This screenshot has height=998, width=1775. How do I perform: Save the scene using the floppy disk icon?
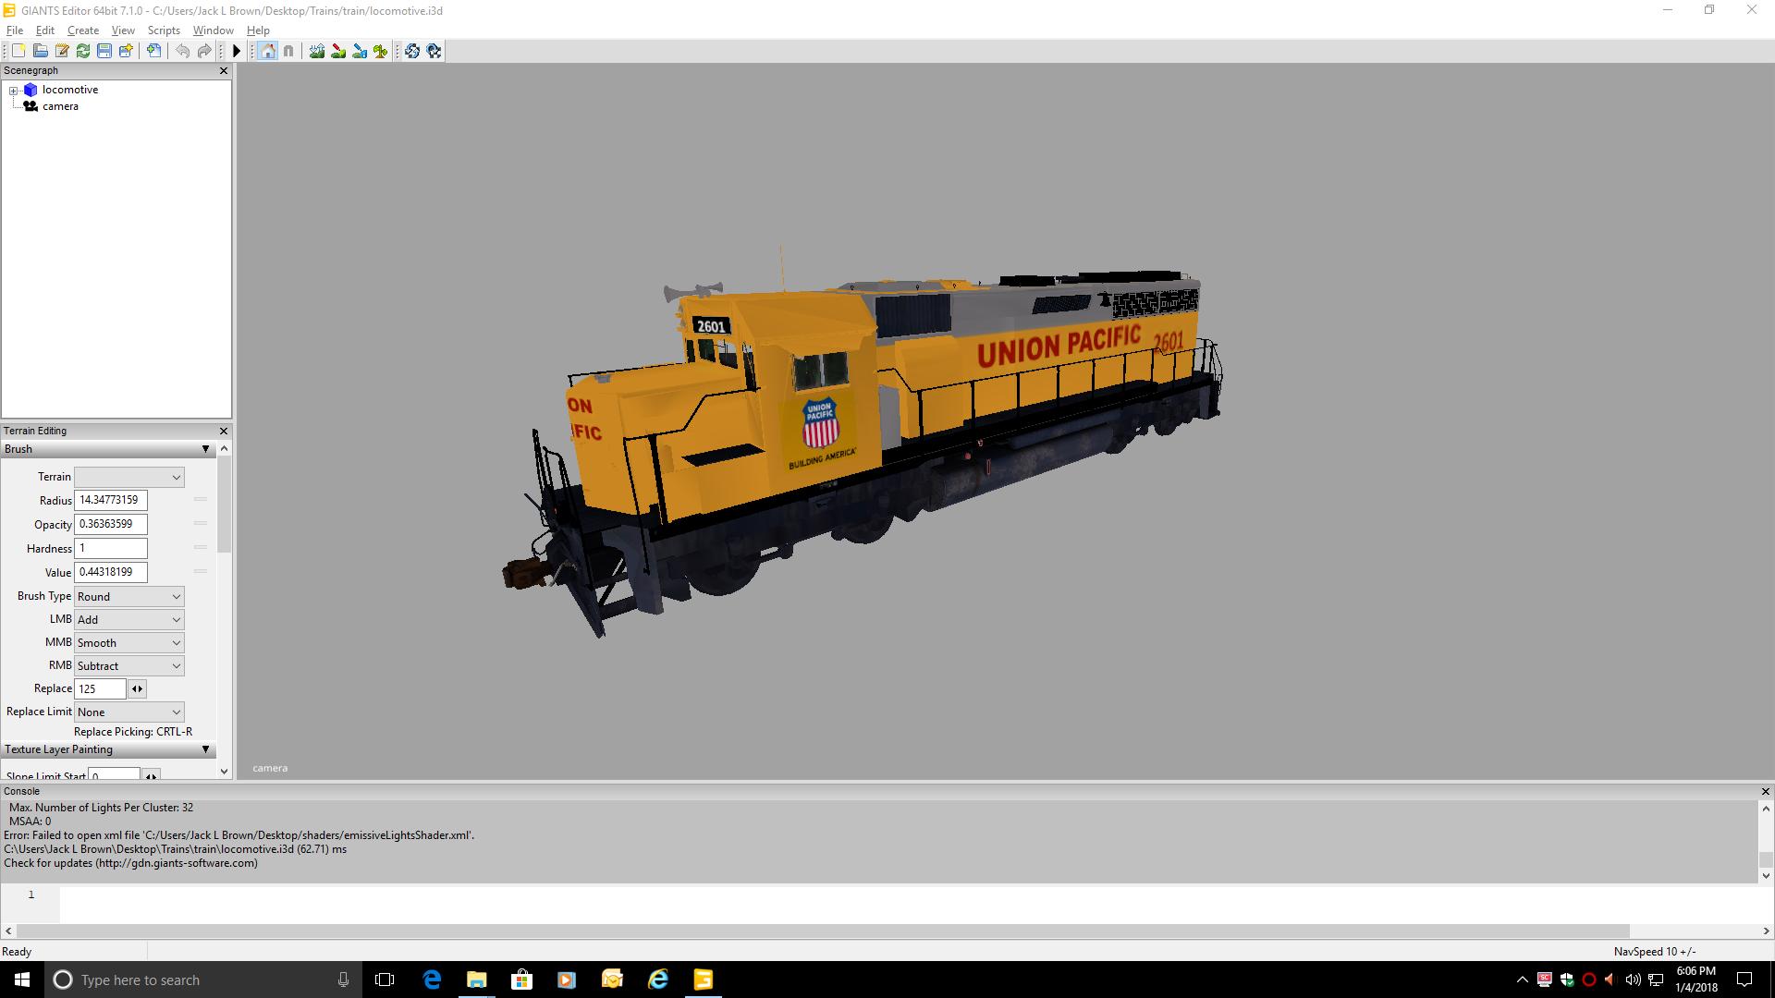104,51
